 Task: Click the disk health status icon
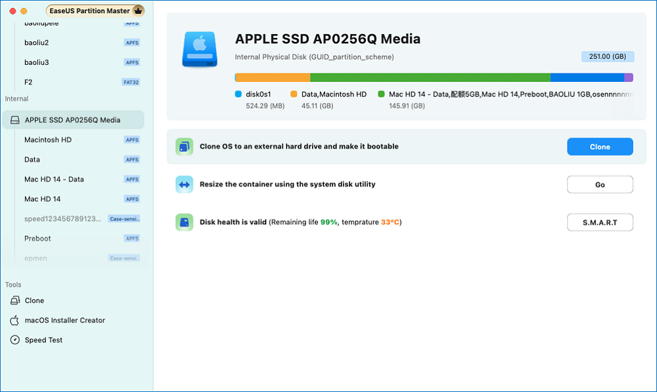185,222
